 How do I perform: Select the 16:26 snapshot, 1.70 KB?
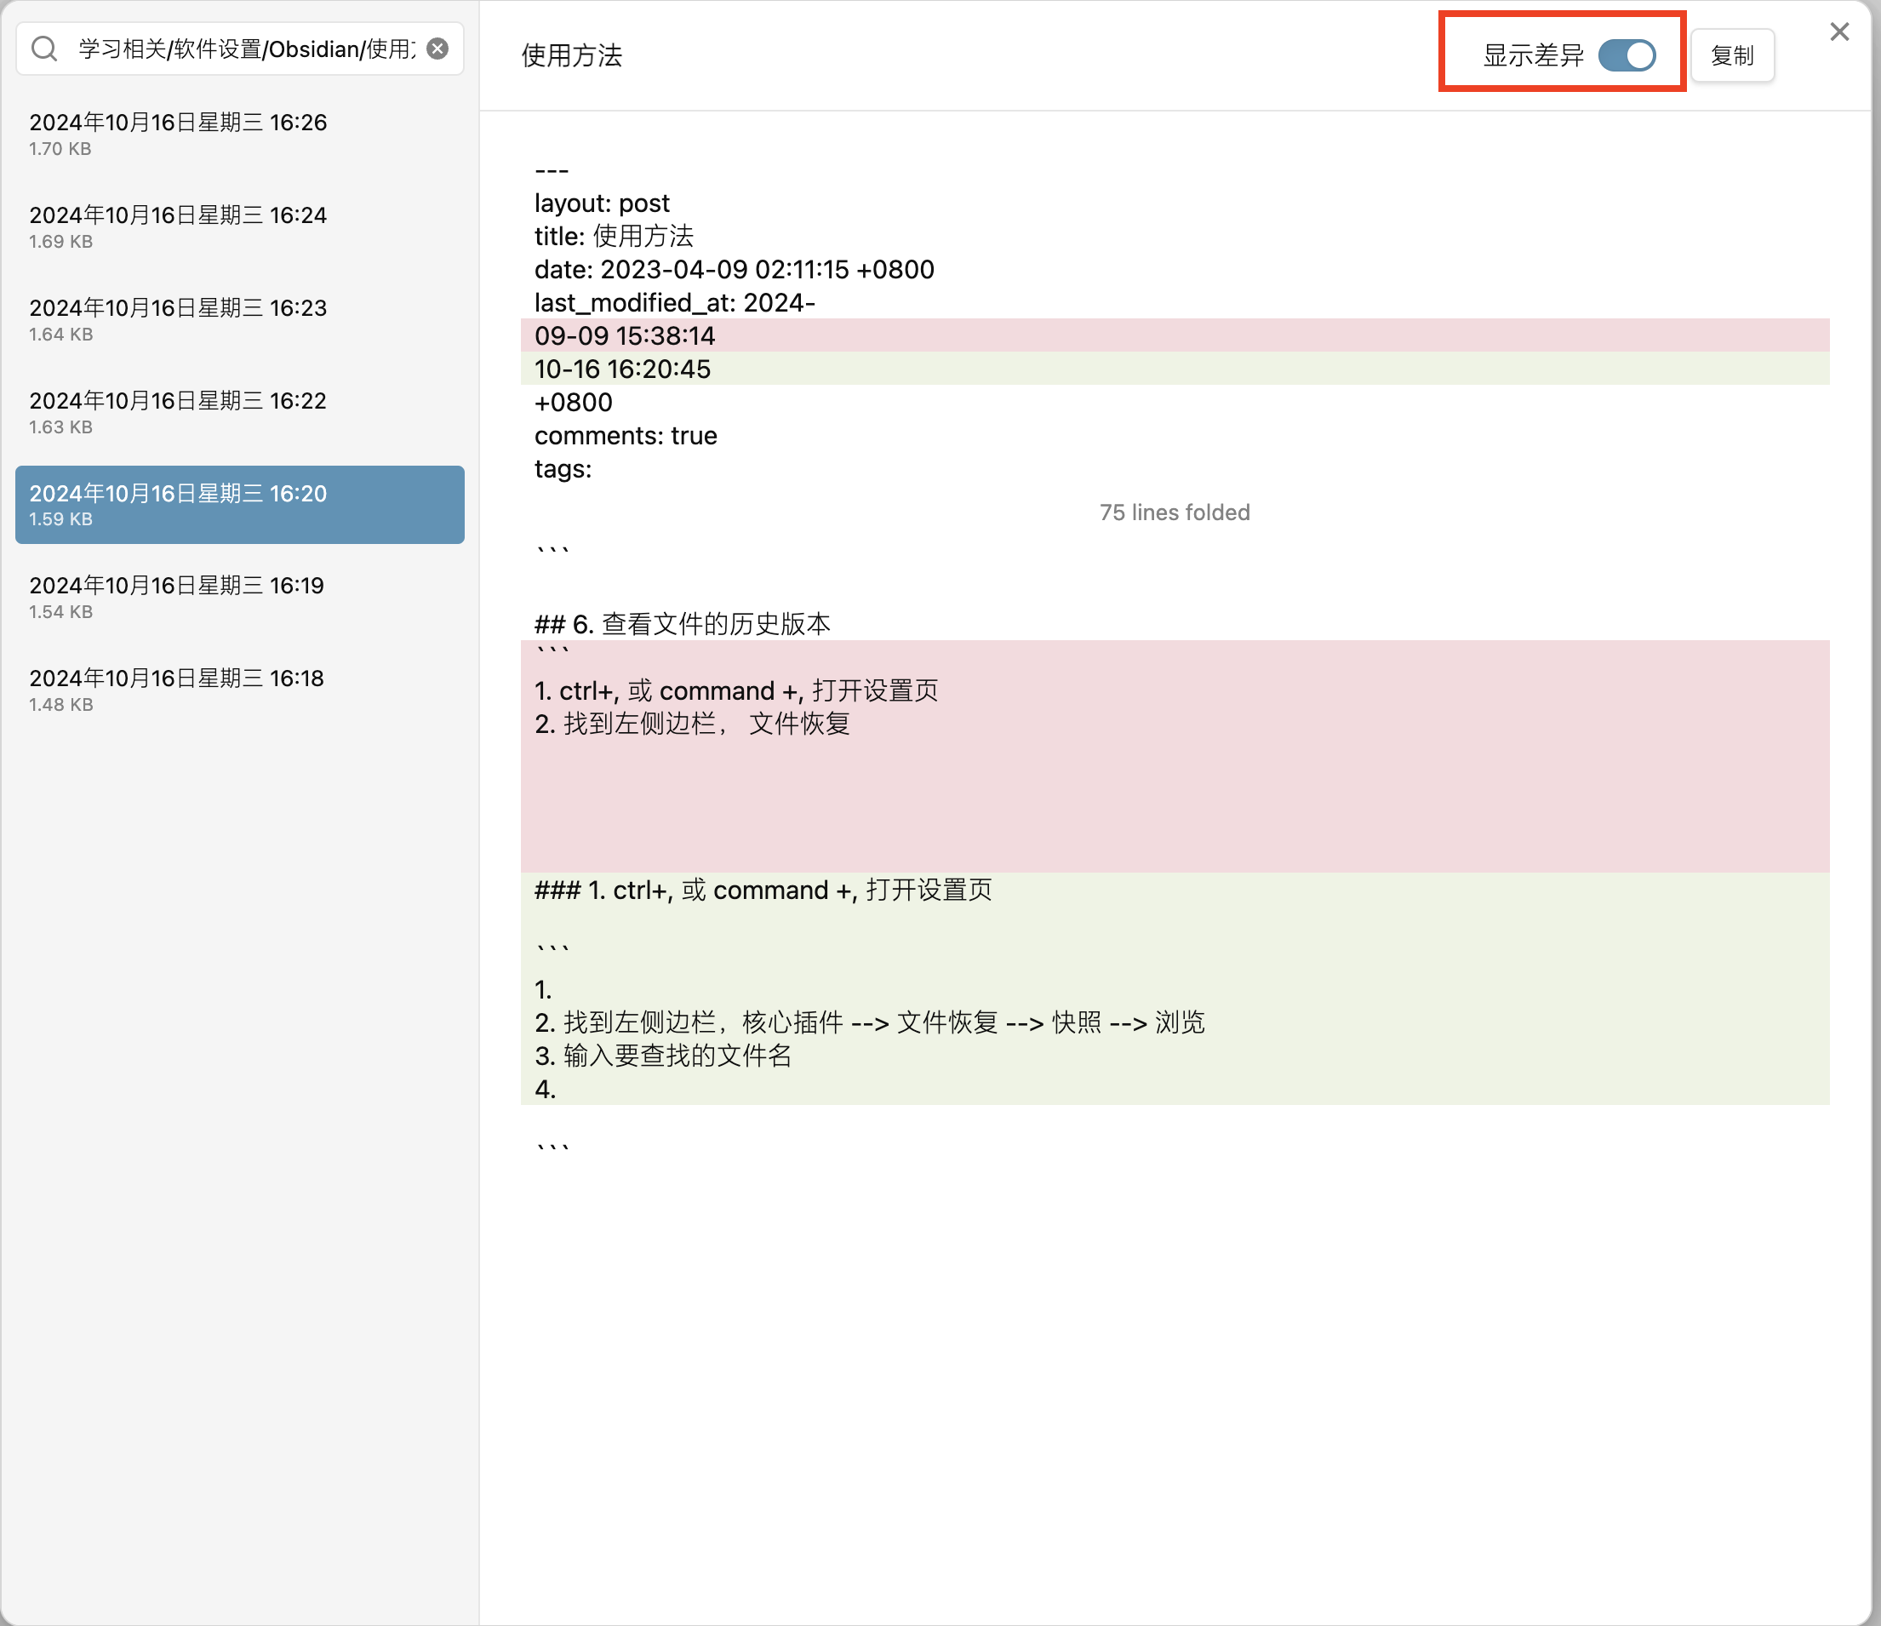pyautogui.click(x=240, y=135)
